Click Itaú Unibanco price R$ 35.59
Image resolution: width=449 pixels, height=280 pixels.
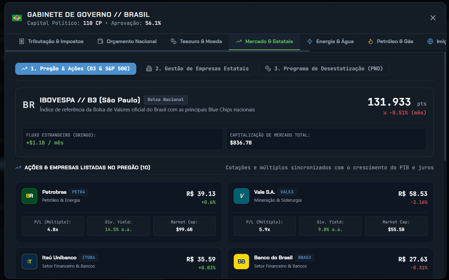click(x=201, y=259)
